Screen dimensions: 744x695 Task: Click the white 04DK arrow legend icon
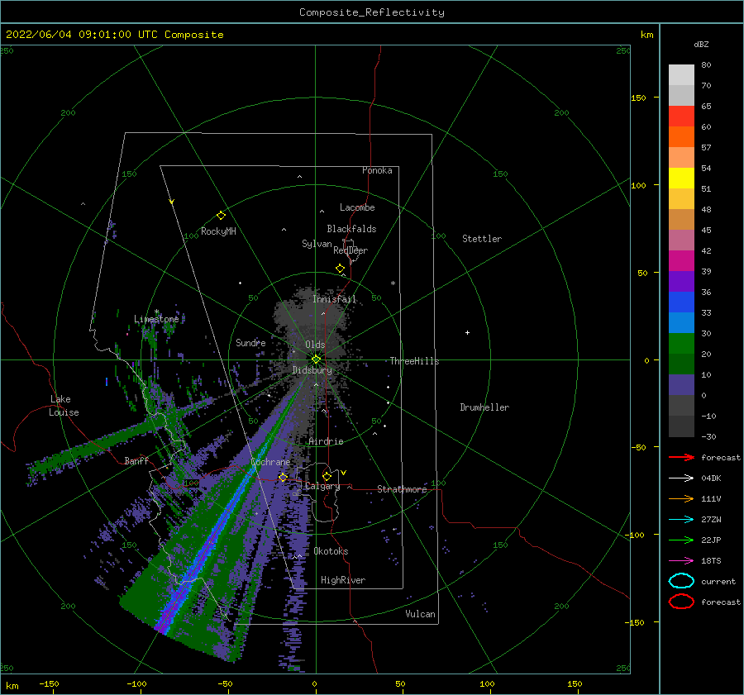click(x=681, y=478)
